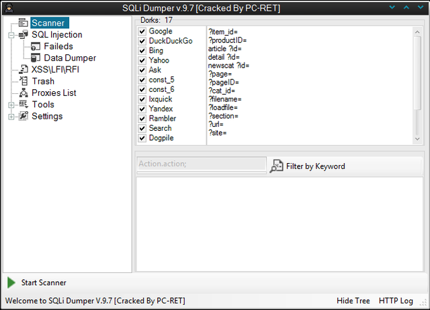Uncheck the Google search engine checkbox
430x310 pixels.
142,32
